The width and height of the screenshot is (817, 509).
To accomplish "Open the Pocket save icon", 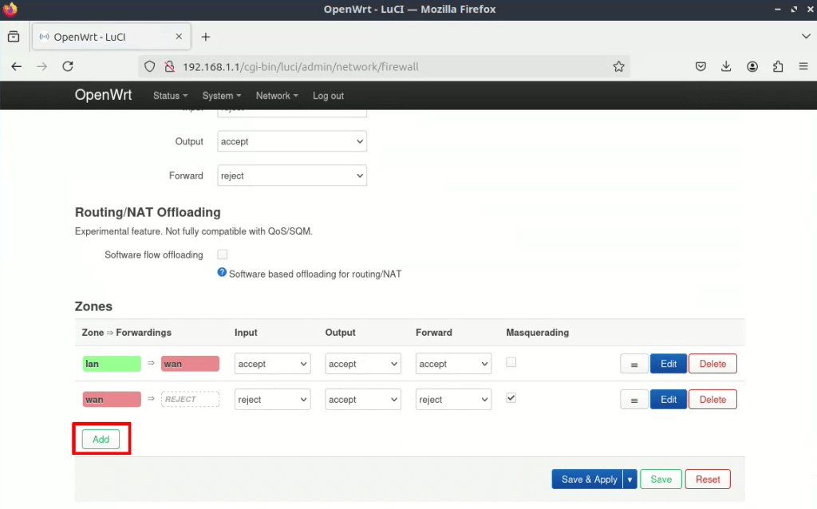I will (x=701, y=67).
